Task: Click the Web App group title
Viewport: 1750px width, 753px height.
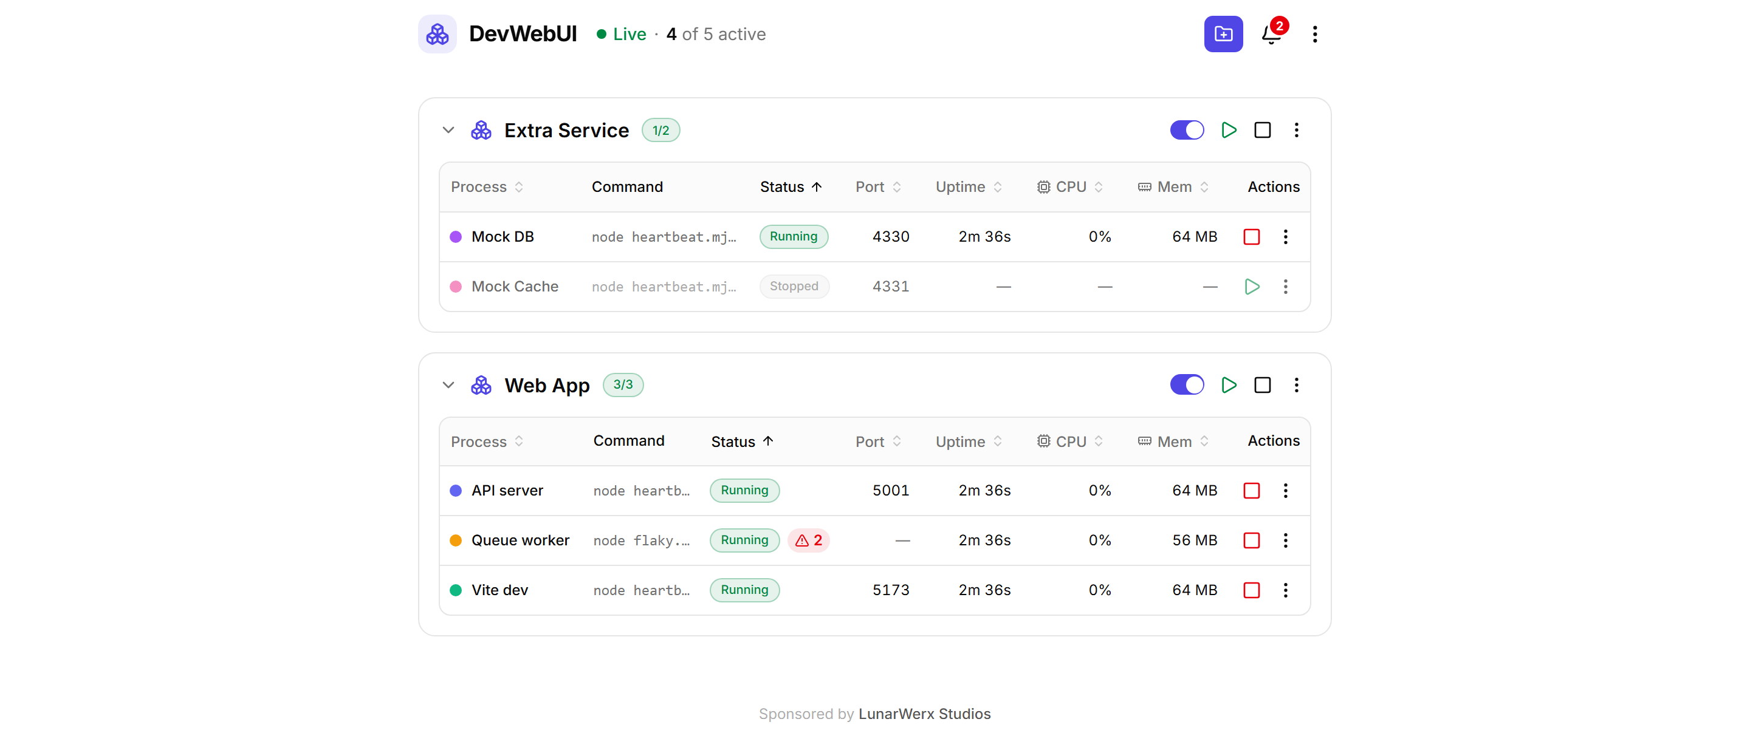Action: [547, 386]
